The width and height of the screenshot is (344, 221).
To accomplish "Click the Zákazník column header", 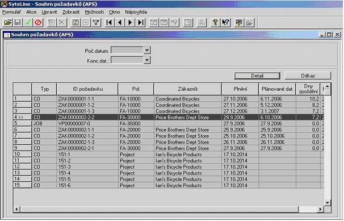I will tap(188, 89).
